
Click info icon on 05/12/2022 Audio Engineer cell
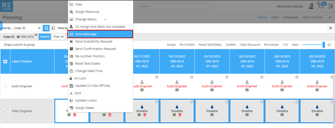(x=192, y=77)
